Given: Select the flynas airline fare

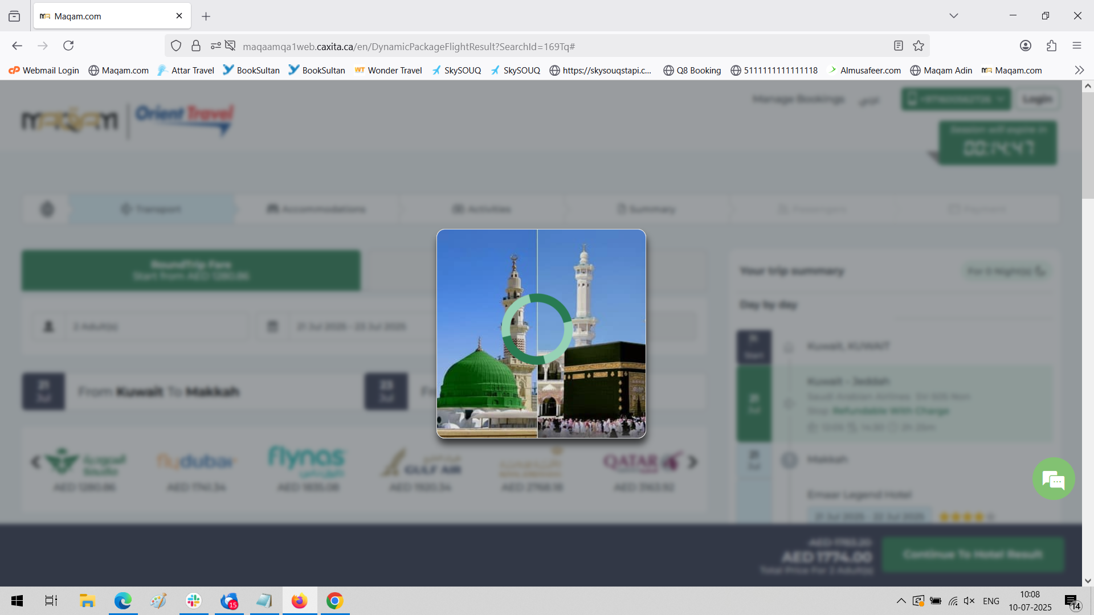Looking at the screenshot, I should tap(307, 467).
